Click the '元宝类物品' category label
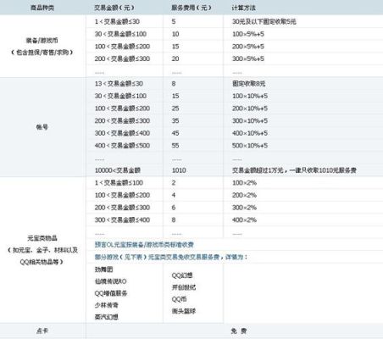Viewport: 383px width, 339px height. point(42,238)
